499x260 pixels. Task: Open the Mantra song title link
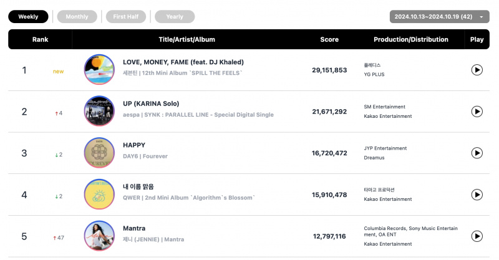(134, 228)
